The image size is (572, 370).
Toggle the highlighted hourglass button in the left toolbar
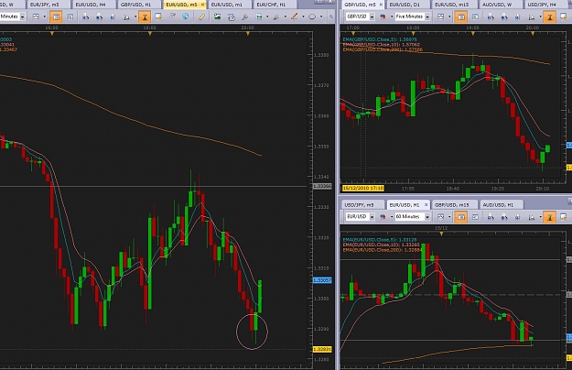coord(145,16)
